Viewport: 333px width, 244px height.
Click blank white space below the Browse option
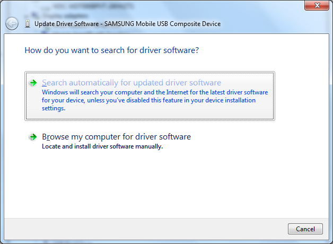159,186
